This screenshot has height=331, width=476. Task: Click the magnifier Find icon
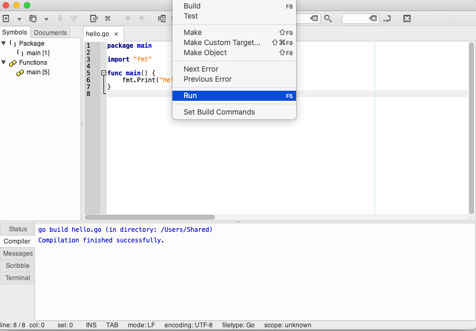coord(328,19)
